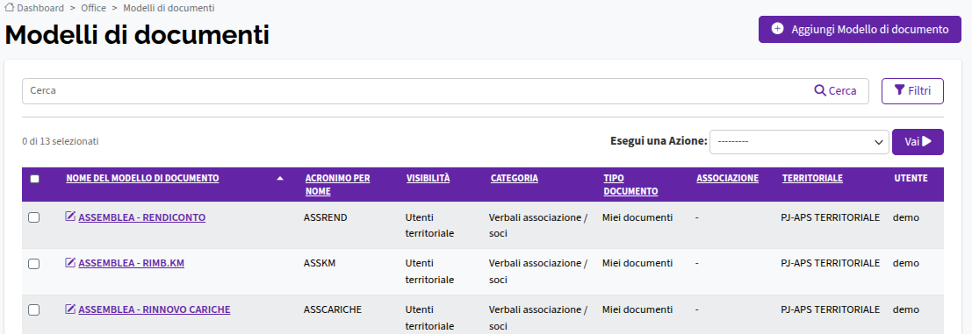
Task: Open ASSEMBLEA - RIMB.KM document model link
Action: point(132,263)
